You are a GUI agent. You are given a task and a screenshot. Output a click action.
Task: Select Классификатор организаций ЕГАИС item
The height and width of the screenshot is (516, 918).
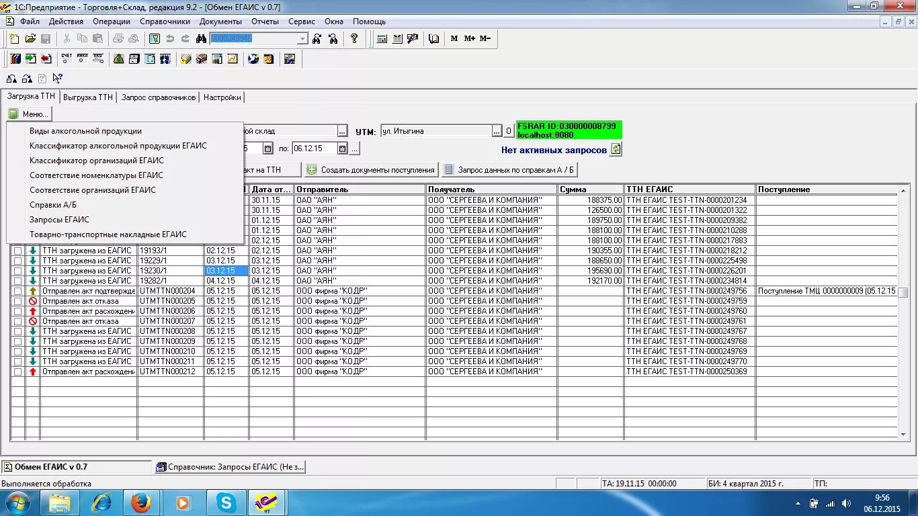124,161
